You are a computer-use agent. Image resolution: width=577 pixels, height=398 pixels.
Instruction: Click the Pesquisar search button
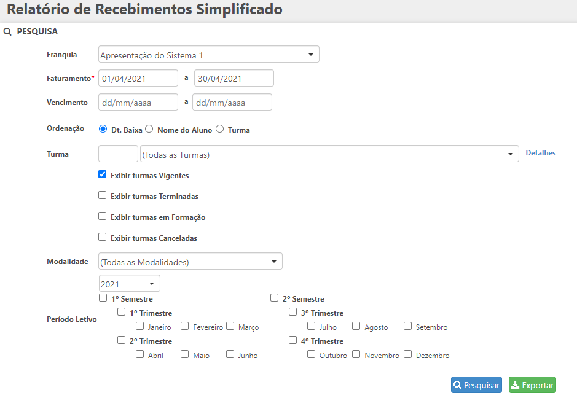pos(476,385)
